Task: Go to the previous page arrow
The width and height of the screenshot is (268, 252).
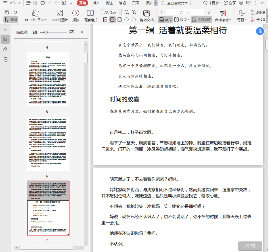Action: click(x=161, y=12)
